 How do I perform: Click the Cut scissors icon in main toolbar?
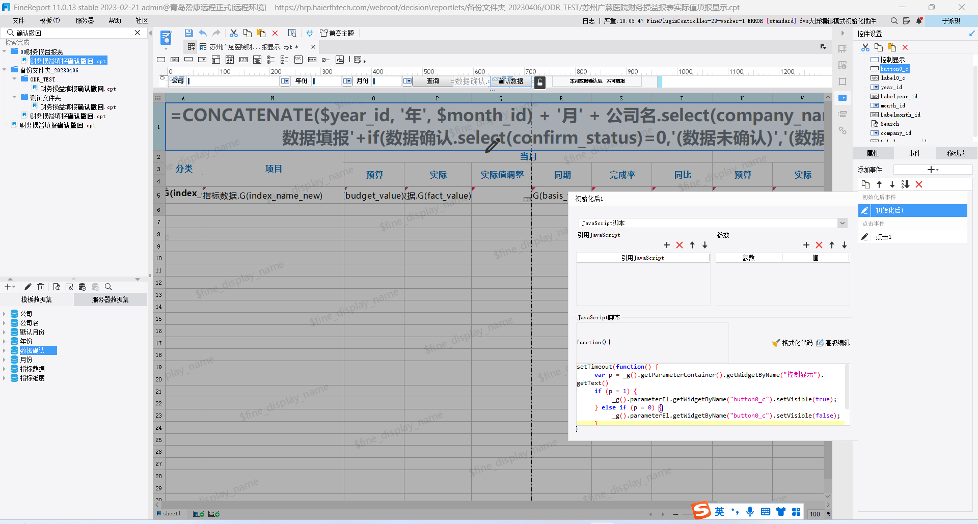[234, 33]
